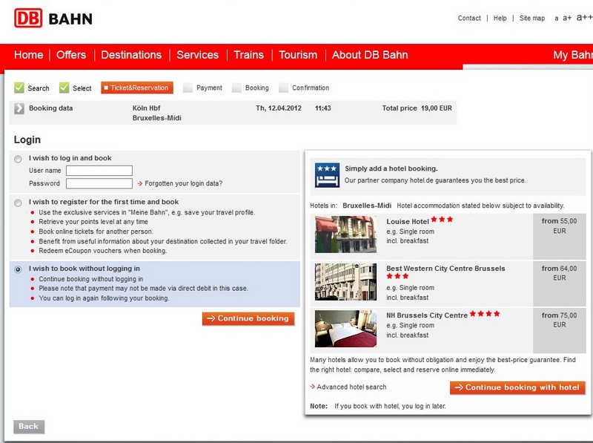Click NH Brussels City Centre name
This screenshot has height=443, width=593.
click(427, 315)
